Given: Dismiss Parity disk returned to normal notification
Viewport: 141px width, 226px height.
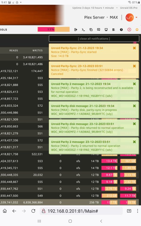Looking at the screenshot, I should coord(134,124).
